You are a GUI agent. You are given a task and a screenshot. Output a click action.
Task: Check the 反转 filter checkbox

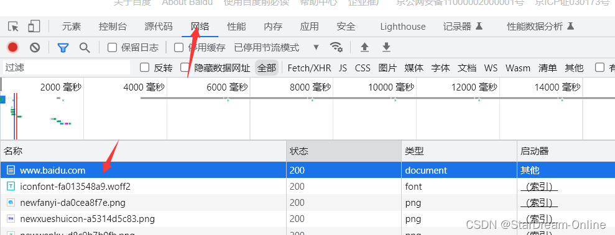pos(145,68)
